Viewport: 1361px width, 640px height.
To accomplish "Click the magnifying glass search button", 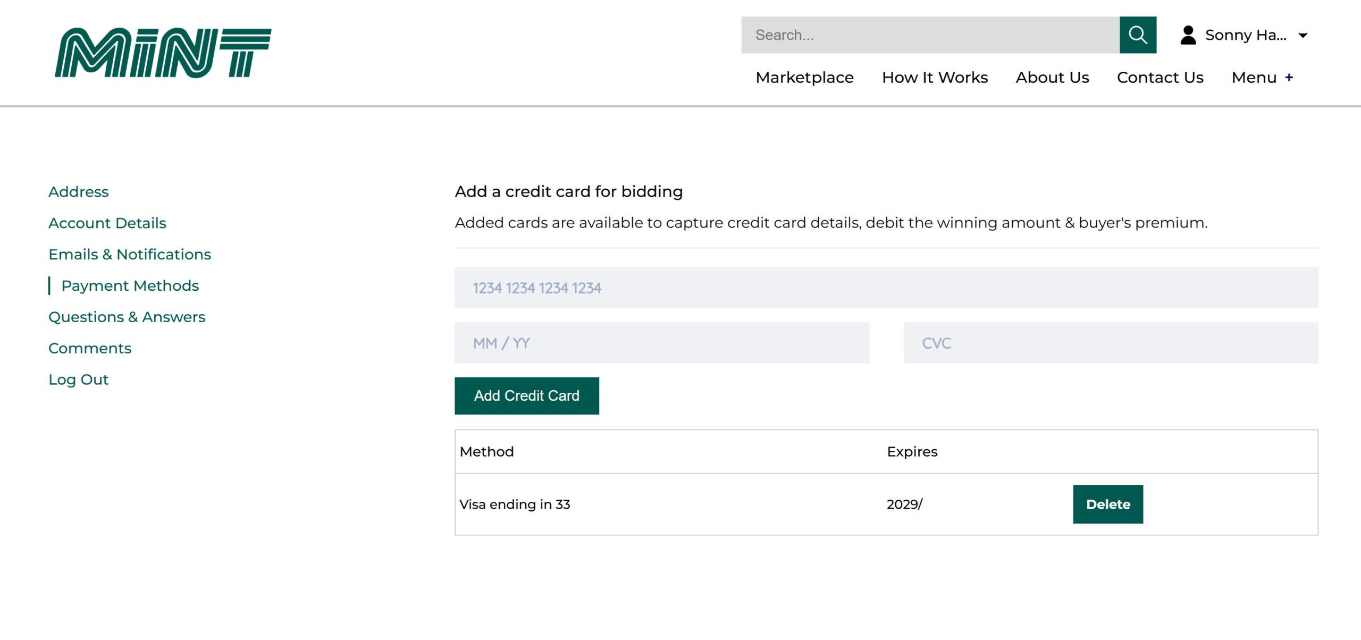I will [1137, 35].
